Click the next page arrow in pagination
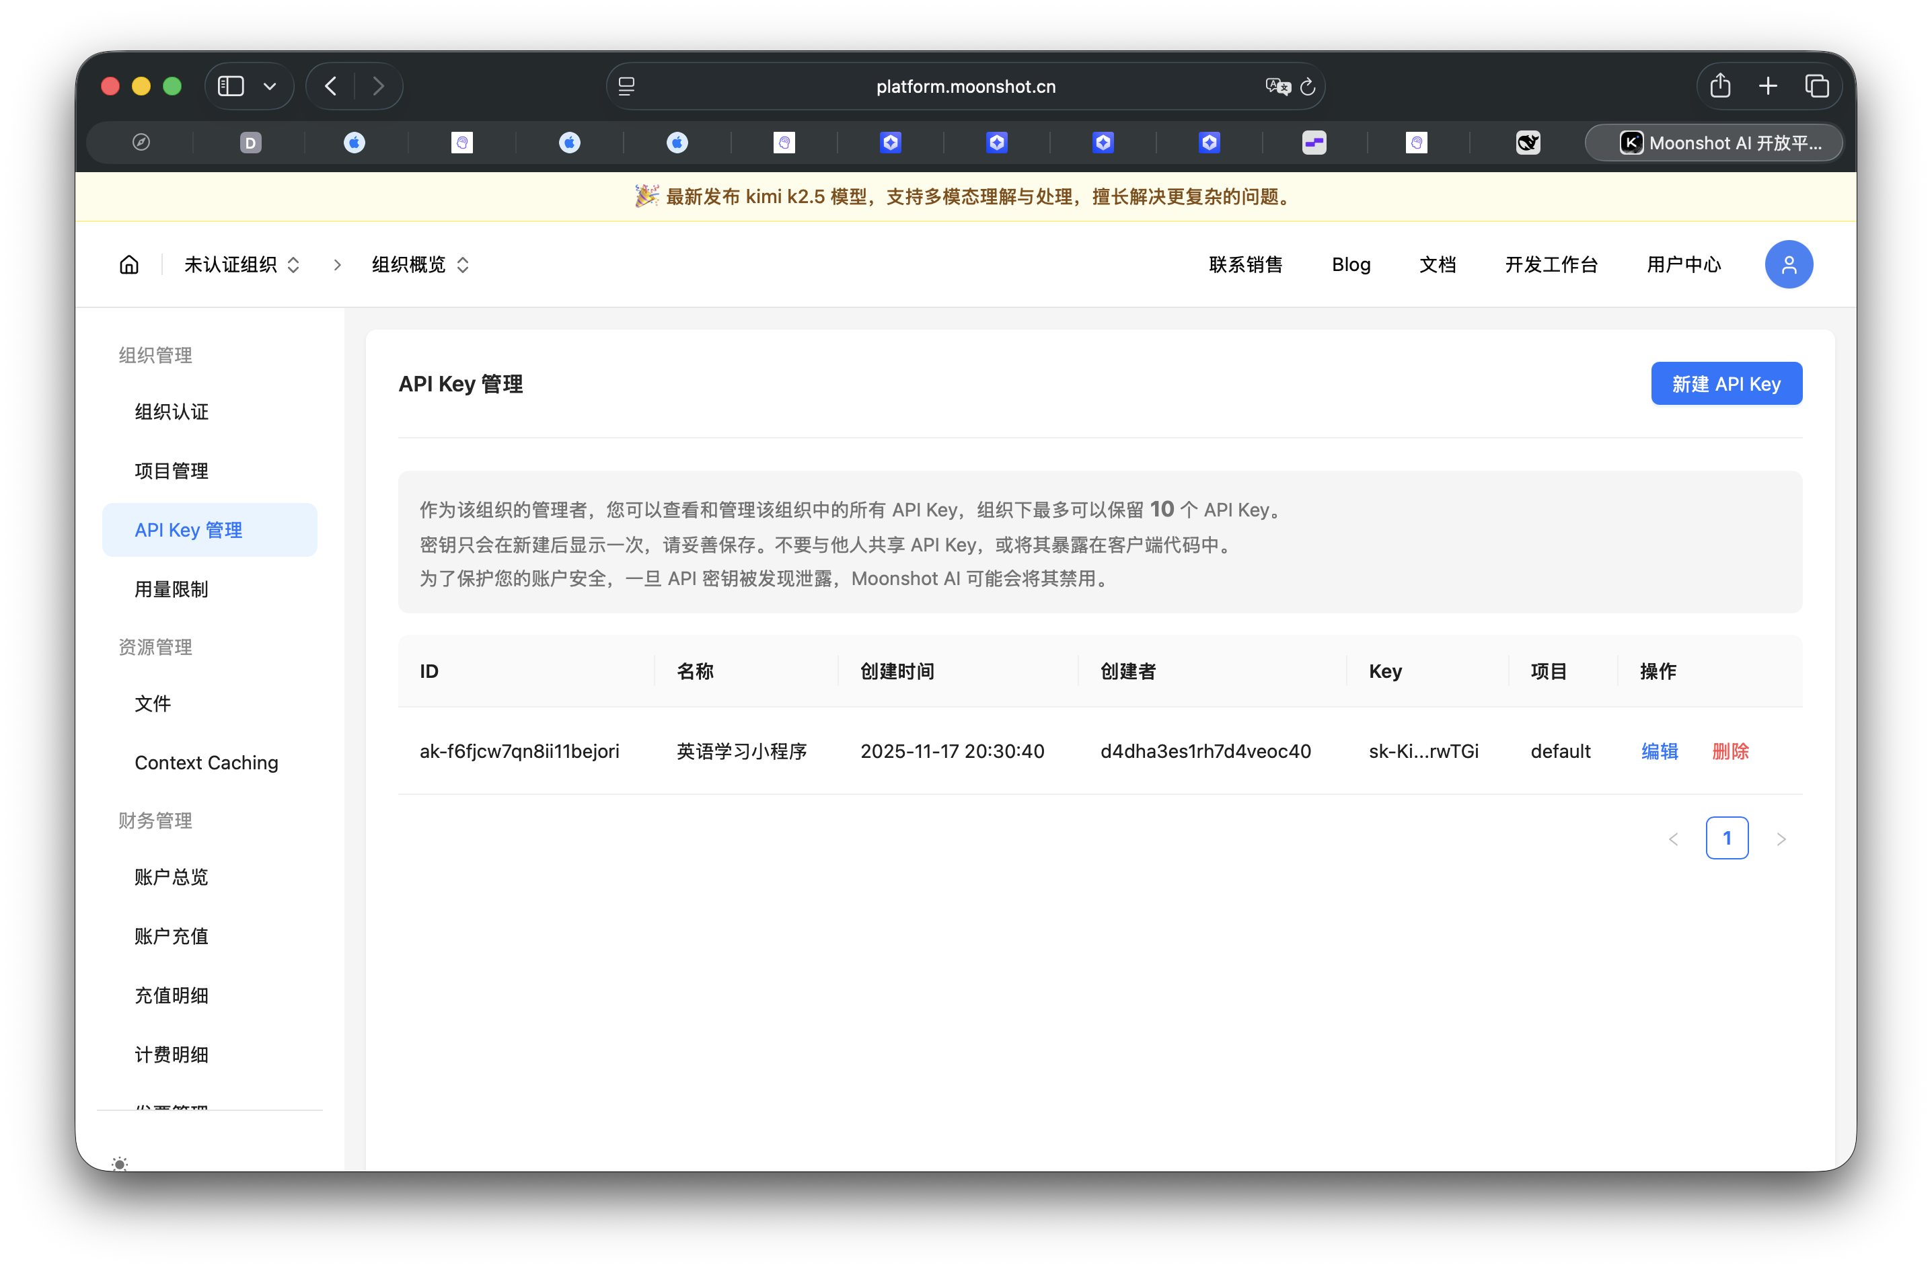Image resolution: width=1932 pixels, height=1271 pixels. [x=1782, y=838]
